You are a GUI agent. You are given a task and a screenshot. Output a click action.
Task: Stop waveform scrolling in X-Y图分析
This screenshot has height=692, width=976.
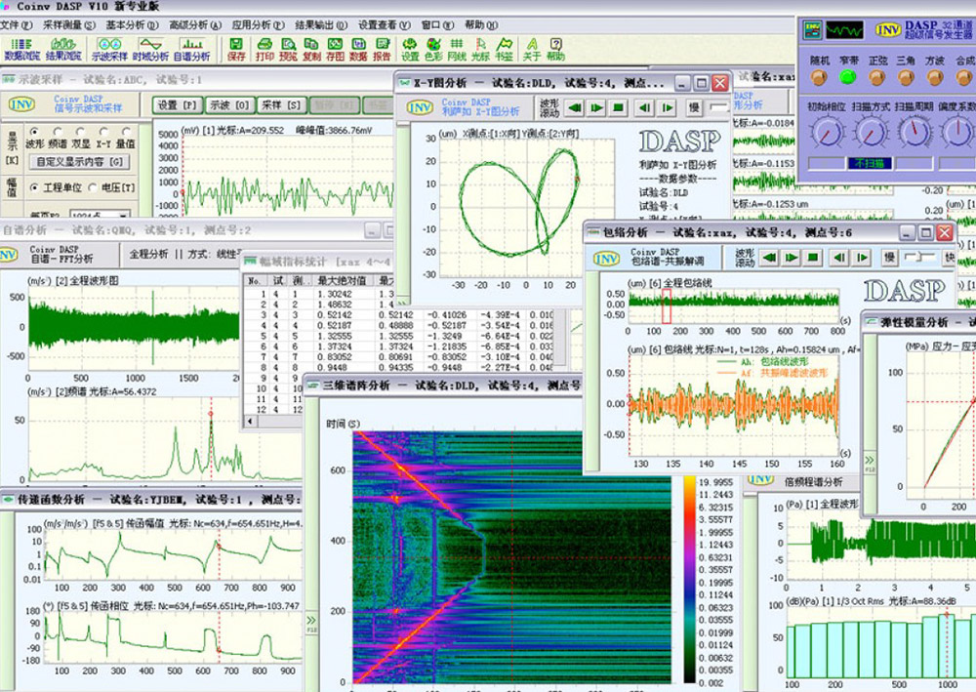[x=618, y=107]
